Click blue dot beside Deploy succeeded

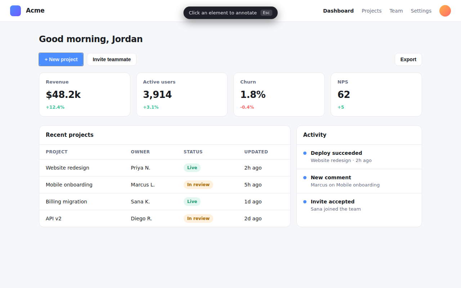pos(305,153)
